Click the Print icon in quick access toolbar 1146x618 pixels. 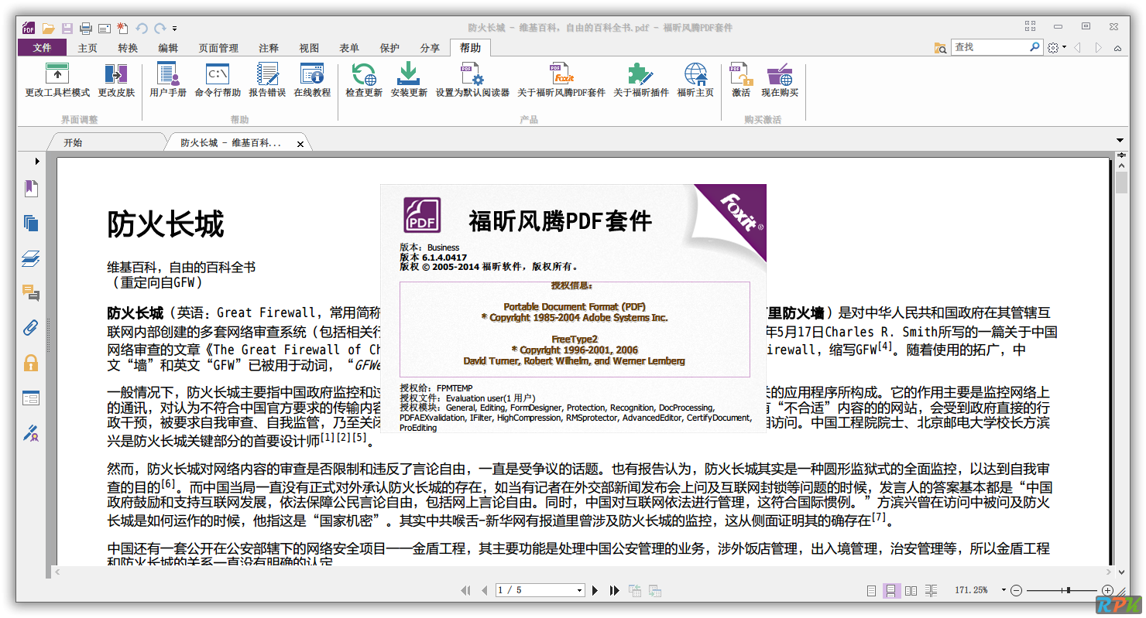pyautogui.click(x=86, y=29)
